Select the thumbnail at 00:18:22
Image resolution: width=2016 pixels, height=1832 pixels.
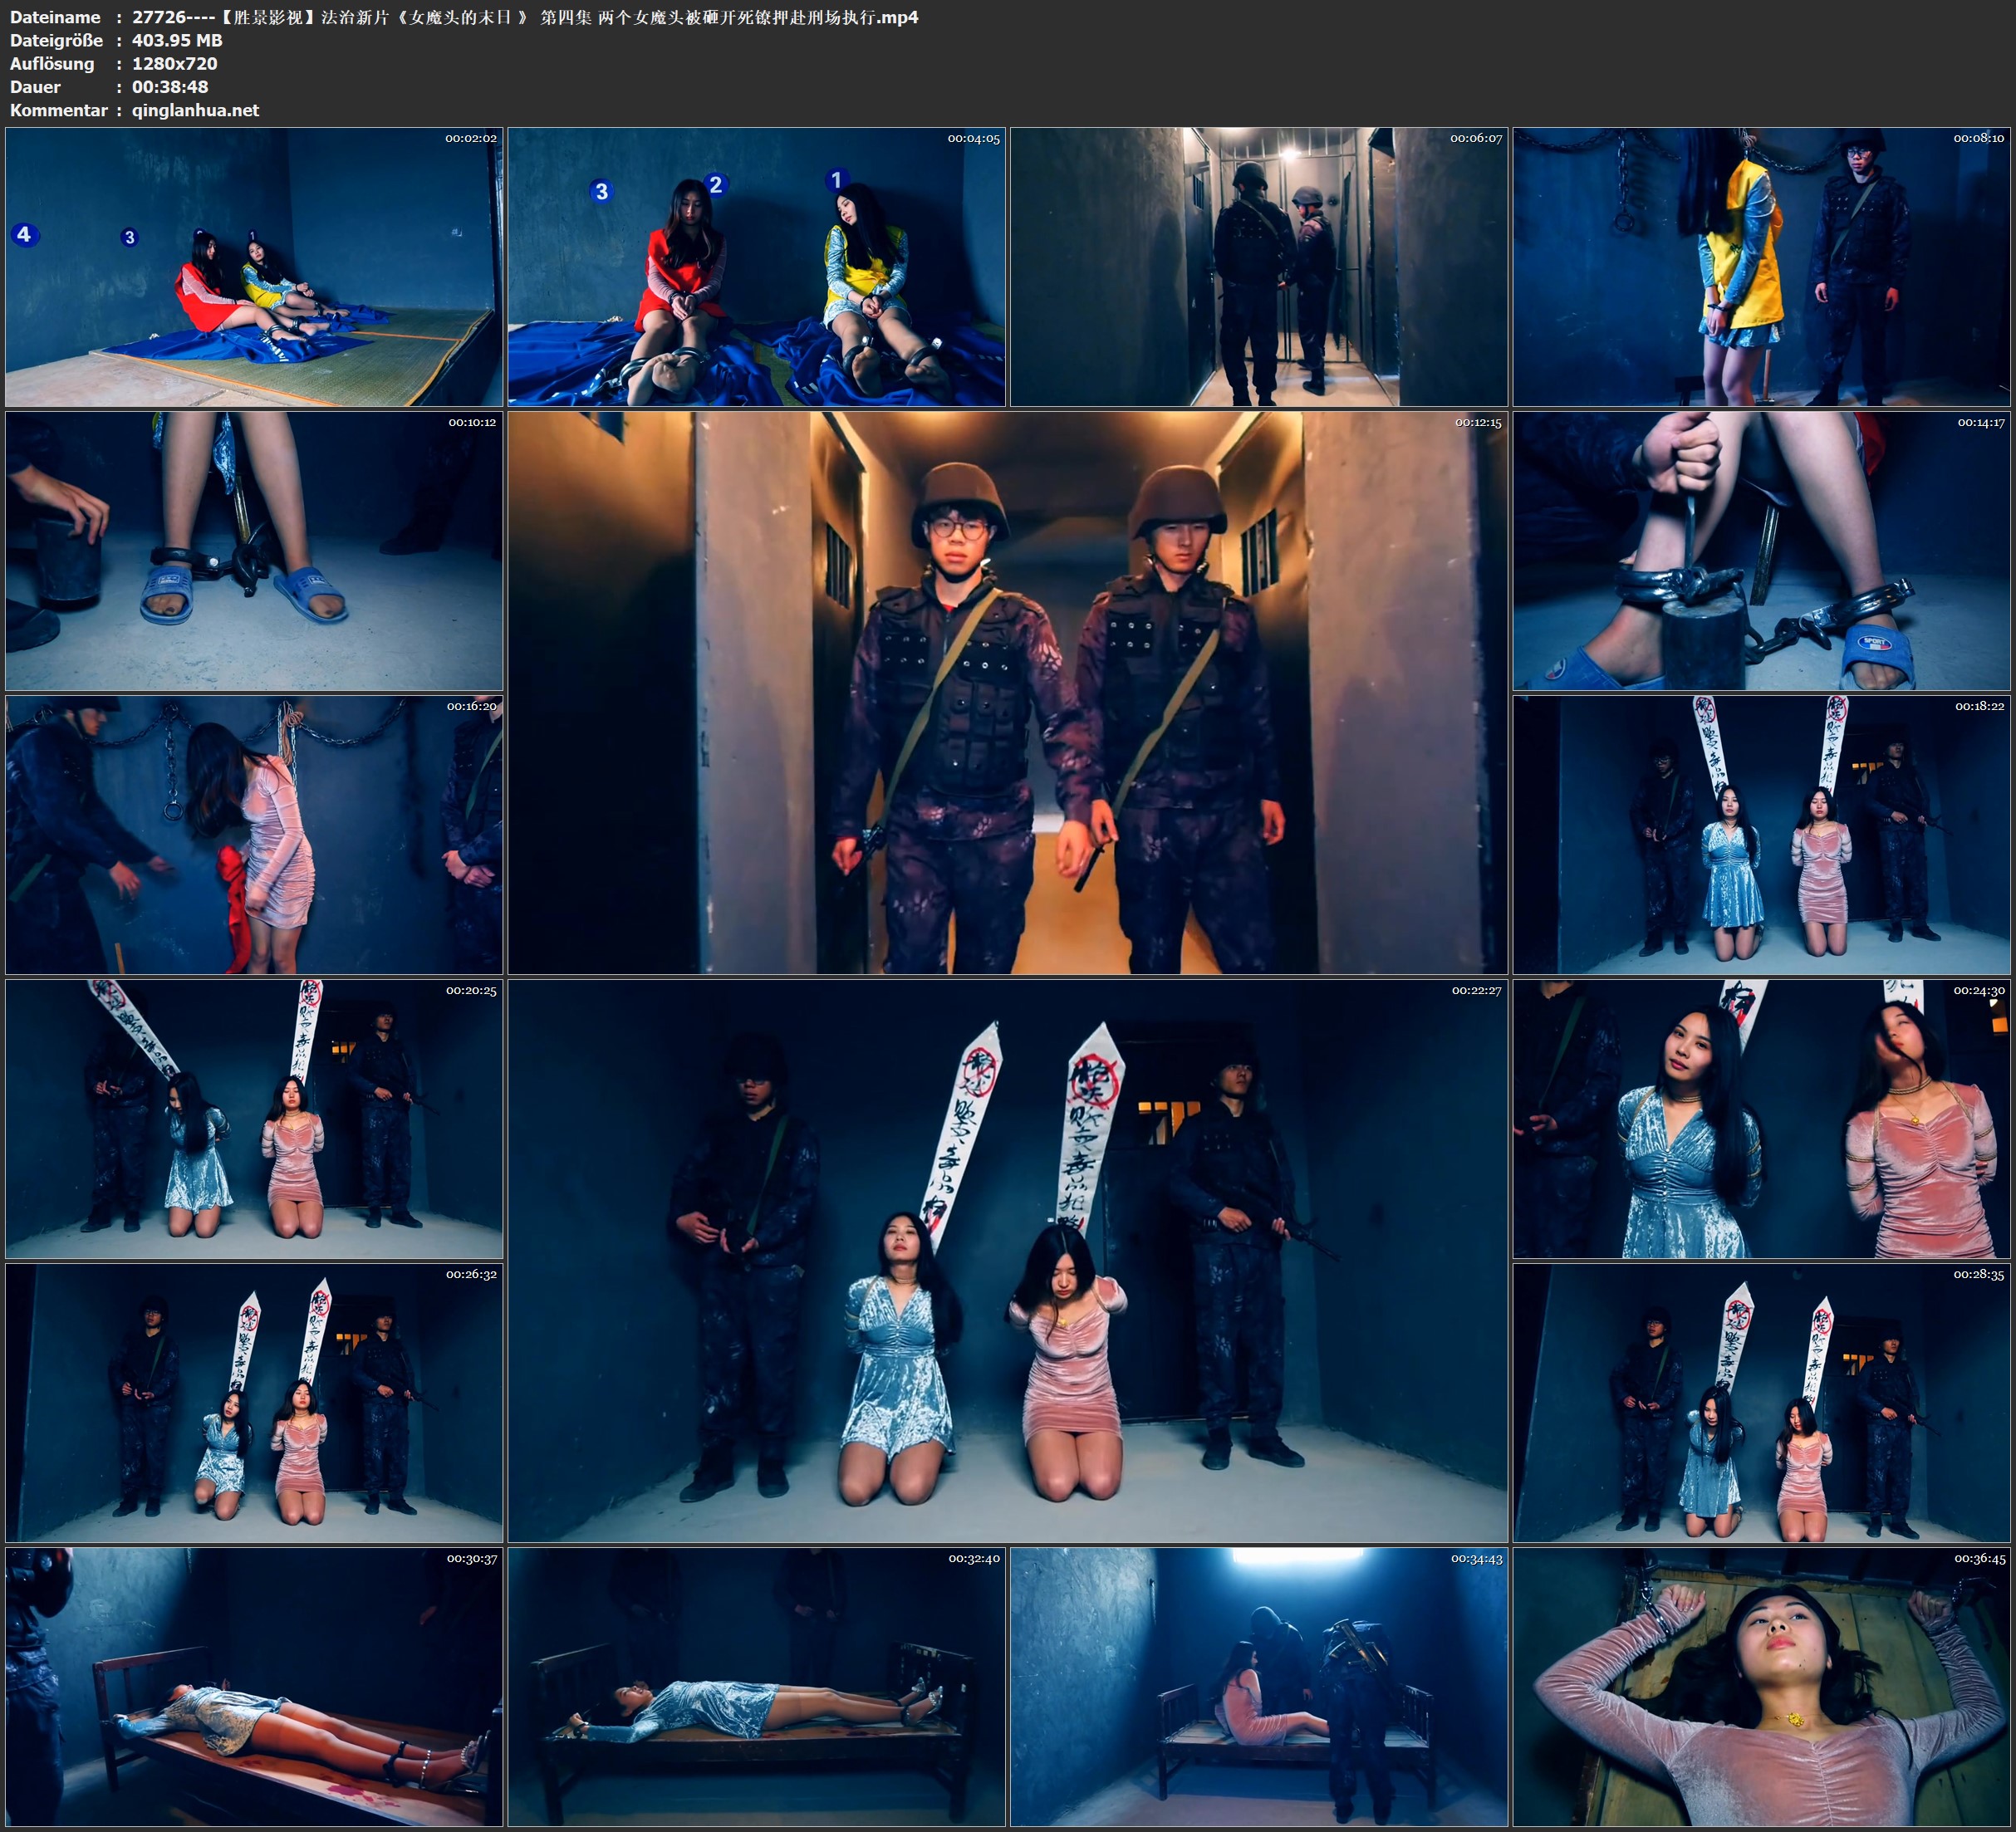tap(1761, 835)
